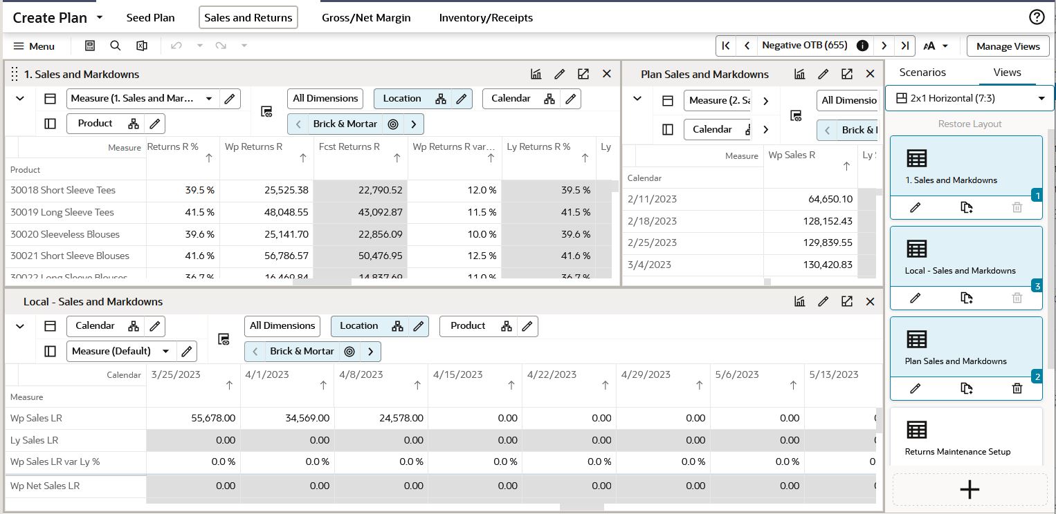Open chart view for 1. Sales and Markdowns
The height and width of the screenshot is (514, 1056).
click(x=536, y=74)
